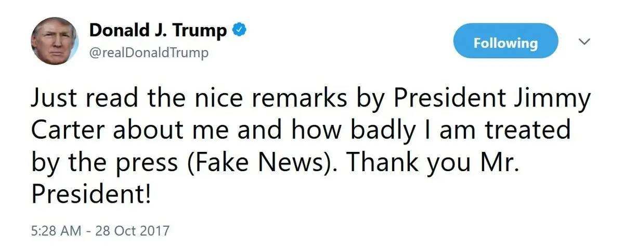624x246 pixels.
Task: Open the Donald J. Trump display name
Action: click(158, 31)
